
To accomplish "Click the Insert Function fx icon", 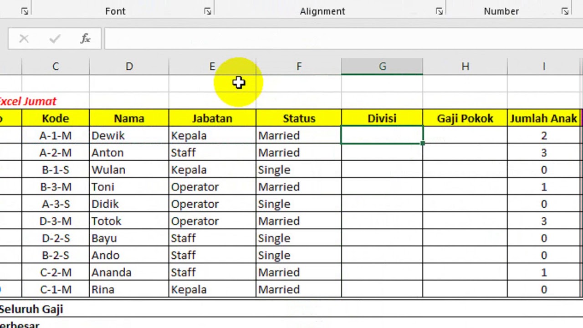I will tap(85, 39).
